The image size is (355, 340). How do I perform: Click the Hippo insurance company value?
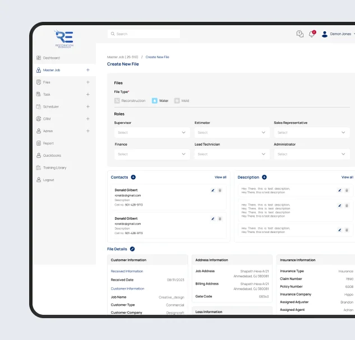[349, 295]
